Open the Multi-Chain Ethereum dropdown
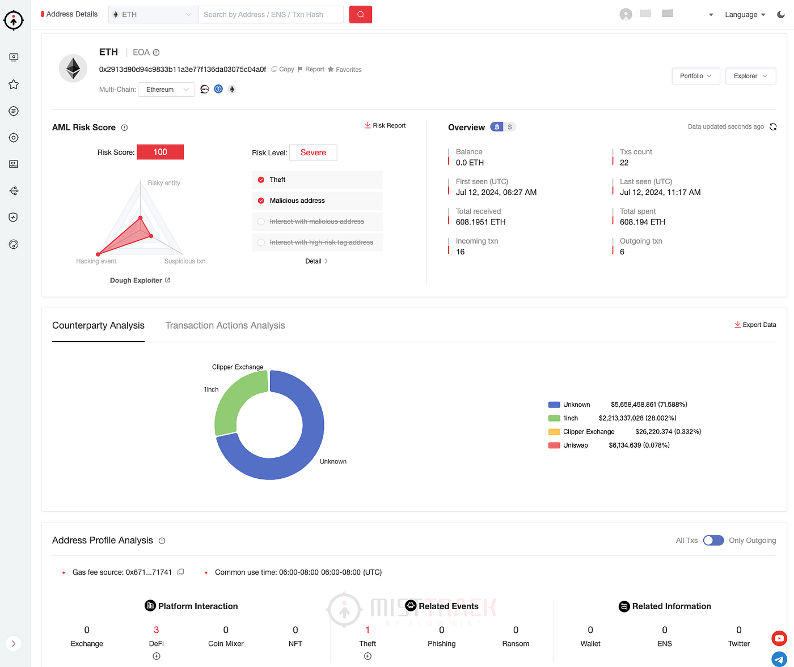Viewport: 794px width, 667px height. (167, 90)
